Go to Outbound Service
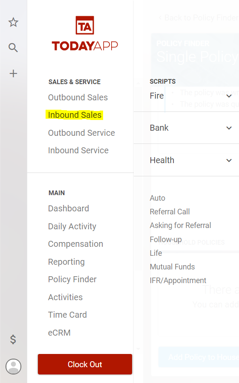Viewport: 239px width, 383px height. (81, 133)
